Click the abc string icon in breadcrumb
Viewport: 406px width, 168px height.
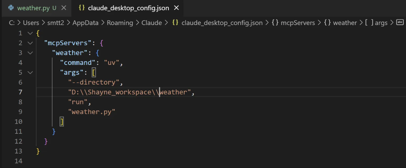coord(400,23)
